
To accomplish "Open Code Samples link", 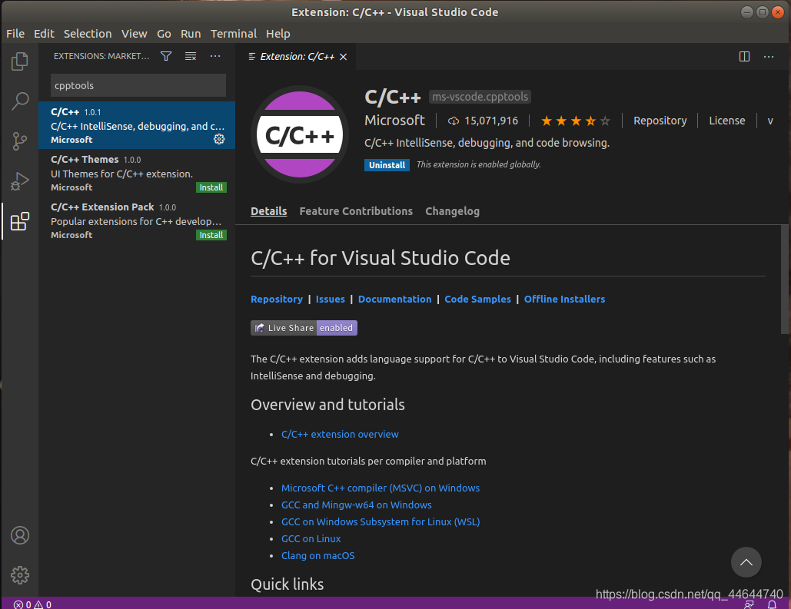I will [x=477, y=299].
